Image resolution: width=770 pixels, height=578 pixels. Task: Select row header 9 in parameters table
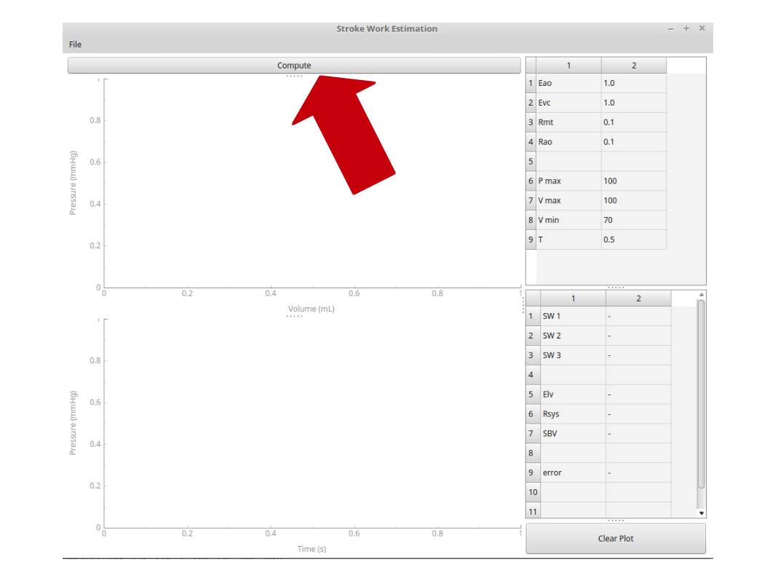531,239
